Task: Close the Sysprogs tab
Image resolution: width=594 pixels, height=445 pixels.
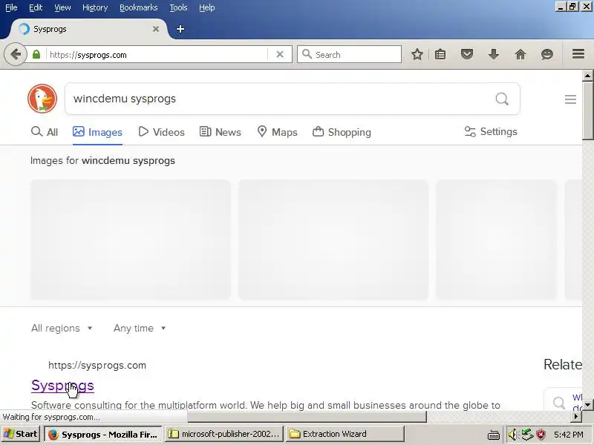Action: point(156,29)
